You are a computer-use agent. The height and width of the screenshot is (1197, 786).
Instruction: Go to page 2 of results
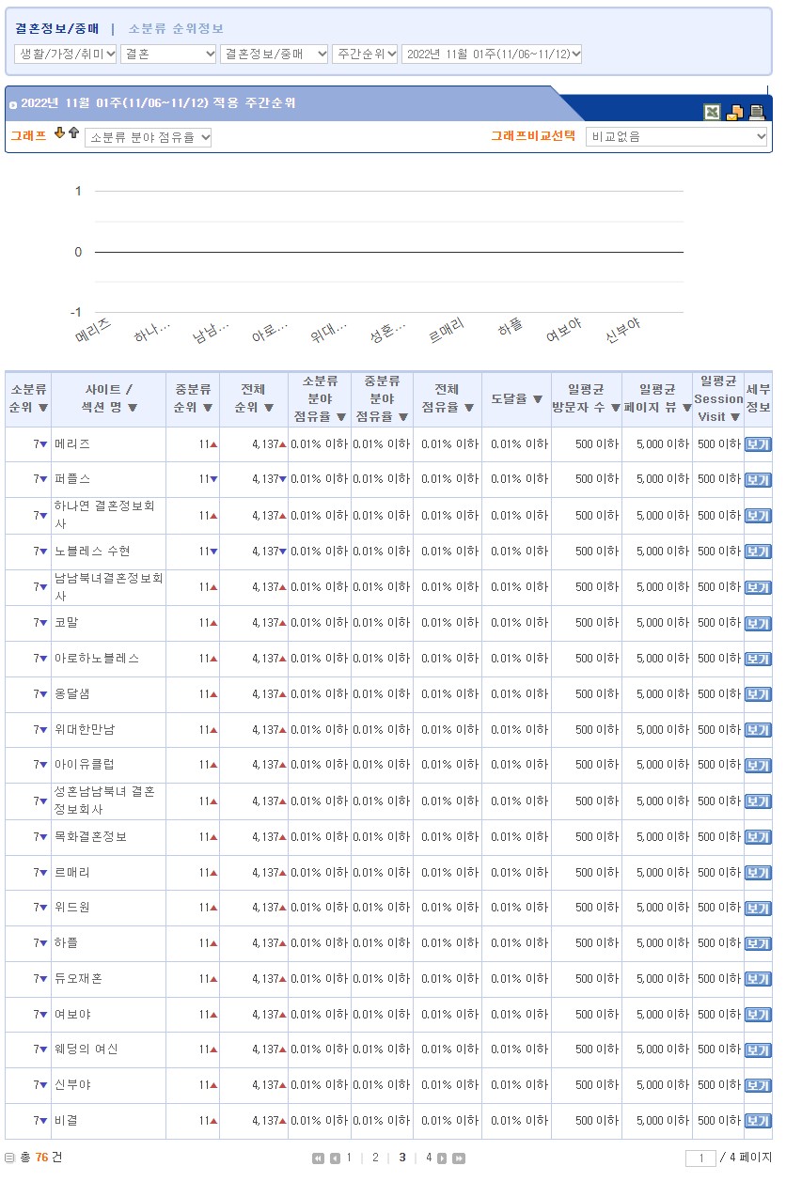tap(374, 1158)
